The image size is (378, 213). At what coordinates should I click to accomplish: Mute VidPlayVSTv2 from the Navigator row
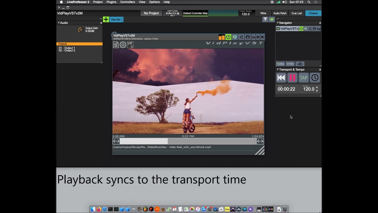pos(310,29)
